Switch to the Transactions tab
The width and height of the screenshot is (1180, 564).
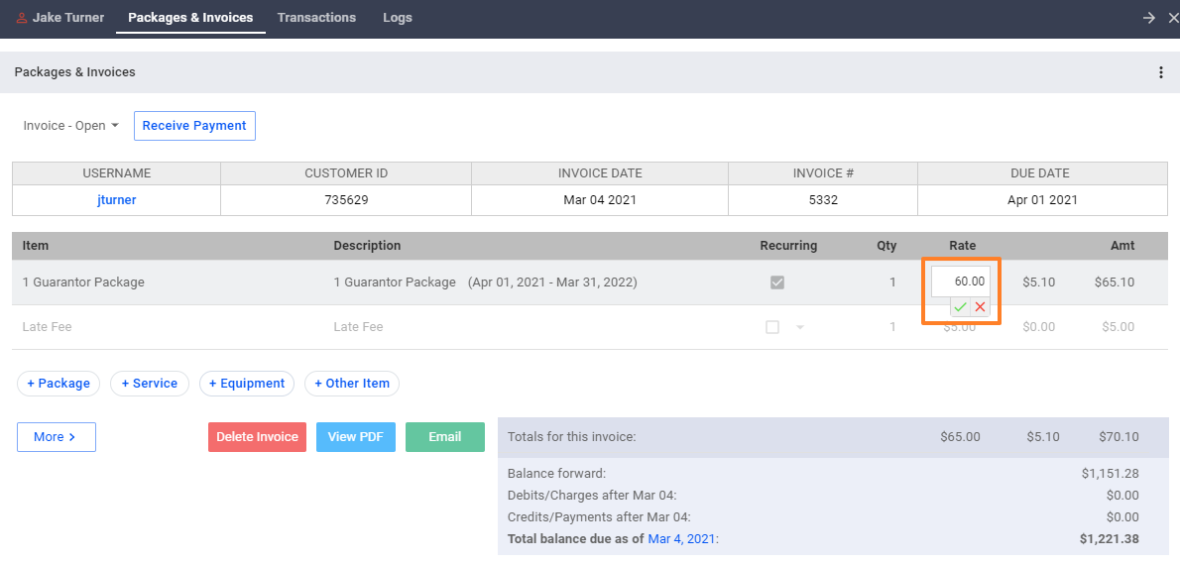click(317, 17)
